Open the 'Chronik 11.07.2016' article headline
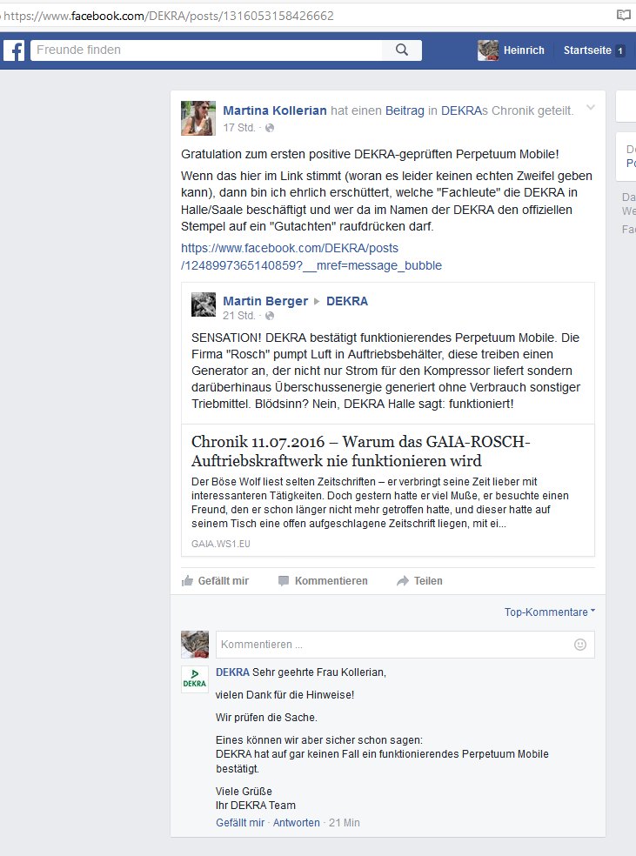This screenshot has width=636, height=856. coord(361,451)
